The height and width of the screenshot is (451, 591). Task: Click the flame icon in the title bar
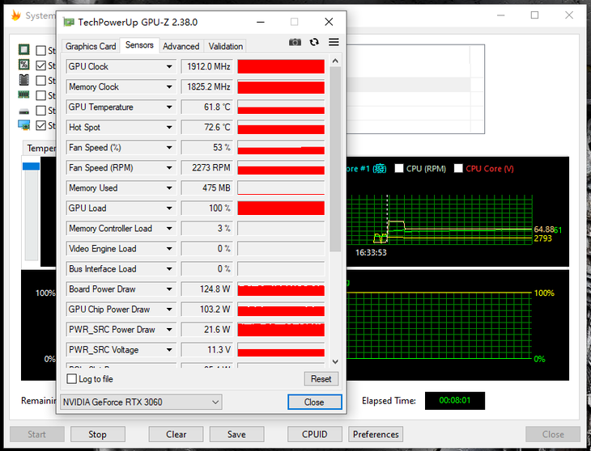15,15
